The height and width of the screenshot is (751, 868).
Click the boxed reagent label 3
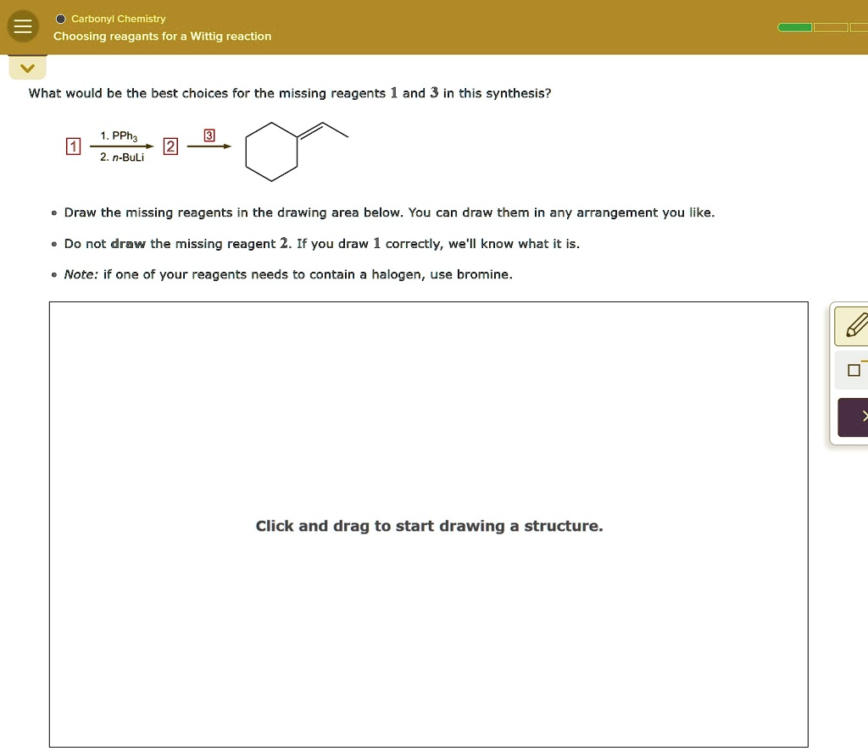pyautogui.click(x=209, y=135)
